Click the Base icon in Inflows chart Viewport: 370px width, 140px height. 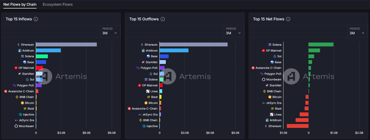click(x=25, y=62)
